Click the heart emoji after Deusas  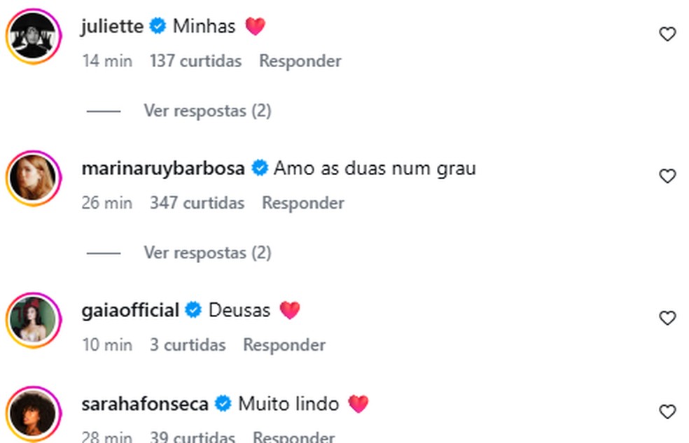tap(291, 309)
